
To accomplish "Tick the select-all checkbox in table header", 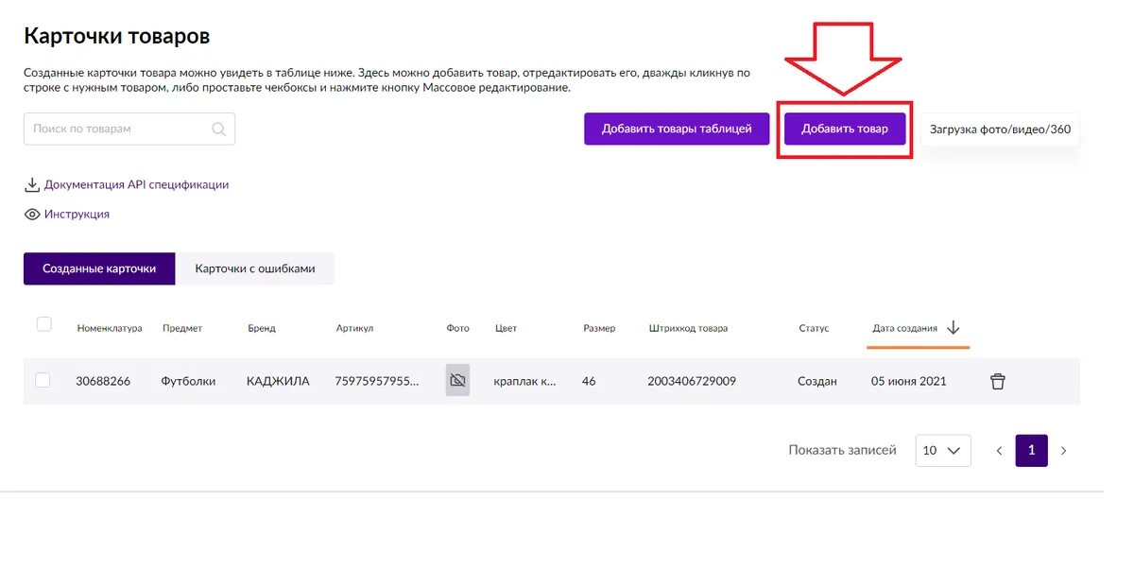I will pos(44,324).
